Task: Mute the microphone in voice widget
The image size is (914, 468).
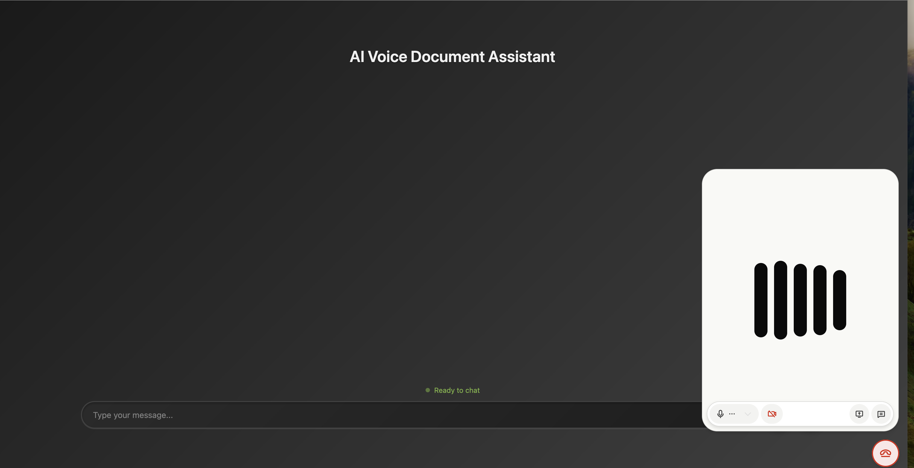Action: tap(720, 414)
